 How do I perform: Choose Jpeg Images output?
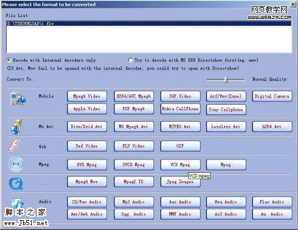pos(180,182)
